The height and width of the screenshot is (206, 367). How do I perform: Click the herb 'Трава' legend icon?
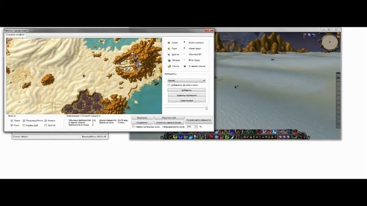(x=169, y=43)
